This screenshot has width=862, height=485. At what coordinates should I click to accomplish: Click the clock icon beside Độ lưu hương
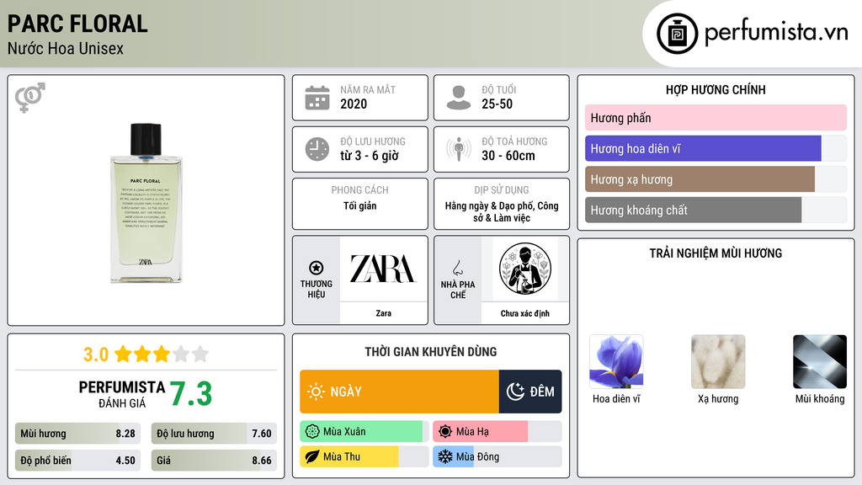(x=317, y=149)
